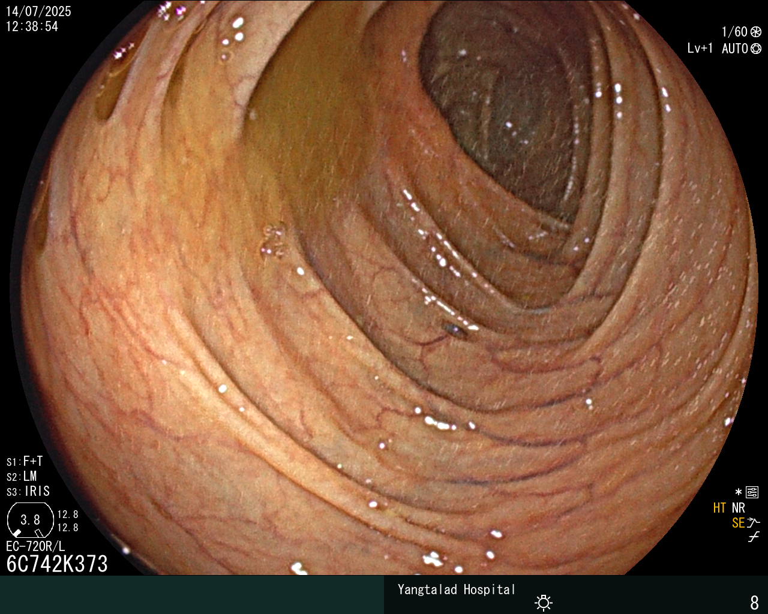The height and width of the screenshot is (614, 768).
Task: Click the shutter speed aperture icon beside 1/60
Action: 756,32
